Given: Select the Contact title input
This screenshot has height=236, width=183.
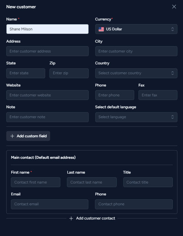Looking at the screenshot, I should click(x=148, y=182).
